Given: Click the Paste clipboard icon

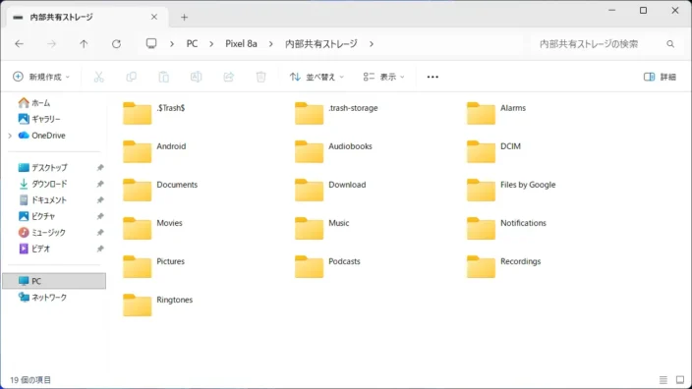Looking at the screenshot, I should [164, 77].
